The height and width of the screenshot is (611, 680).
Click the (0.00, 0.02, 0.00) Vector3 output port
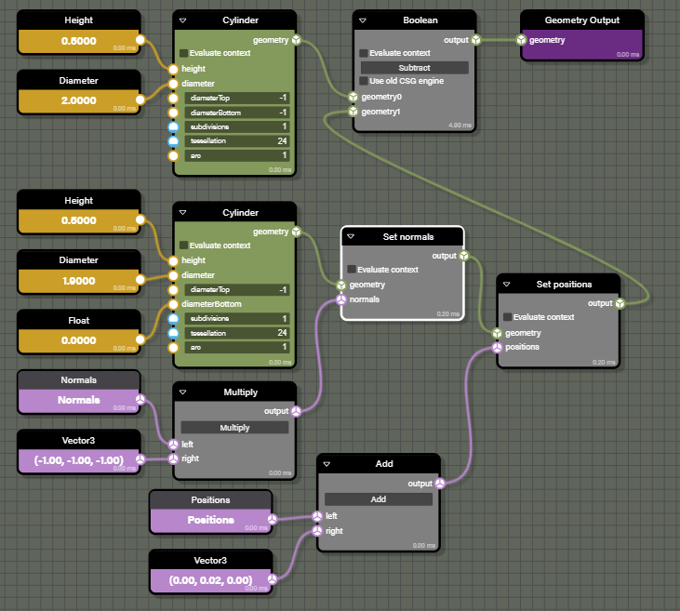tap(272, 578)
